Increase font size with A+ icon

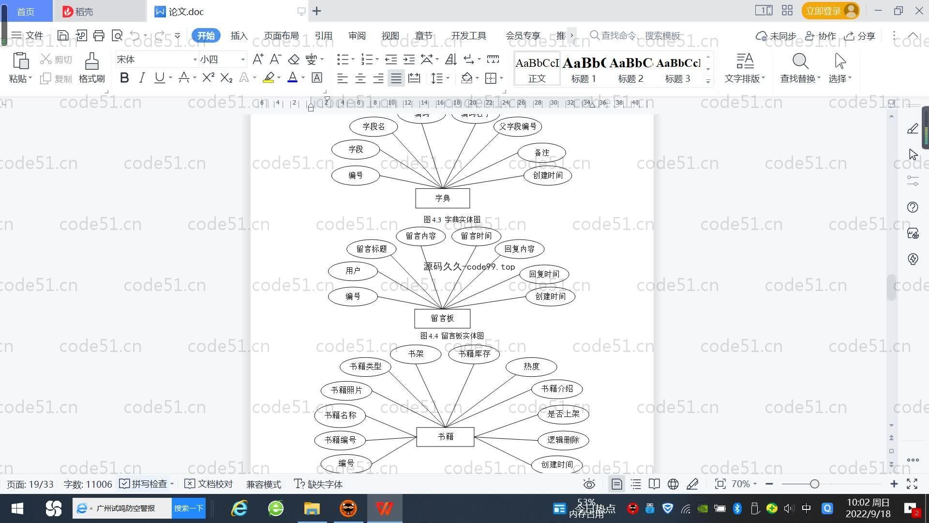tap(258, 59)
